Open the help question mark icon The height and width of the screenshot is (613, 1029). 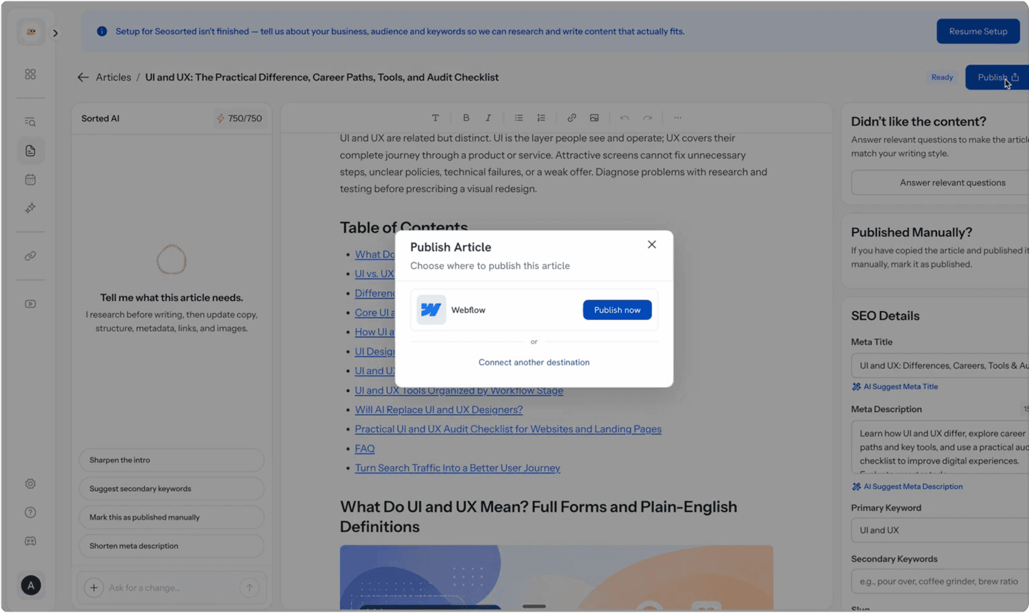(x=31, y=512)
